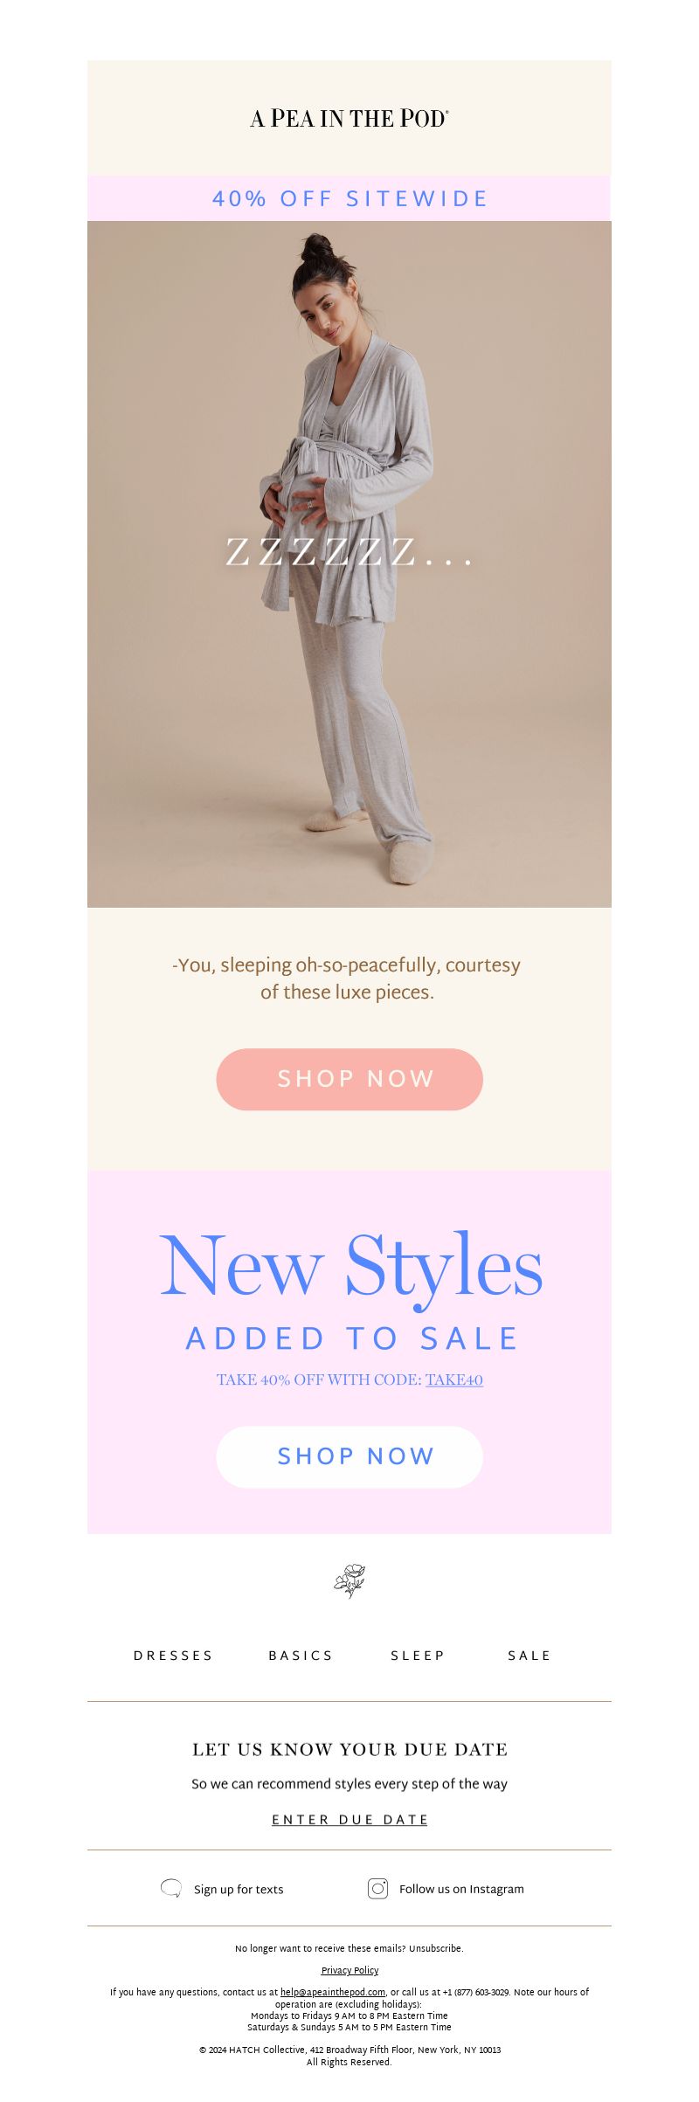Open the Sale category
This screenshot has width=699, height=2102.
(529, 1656)
